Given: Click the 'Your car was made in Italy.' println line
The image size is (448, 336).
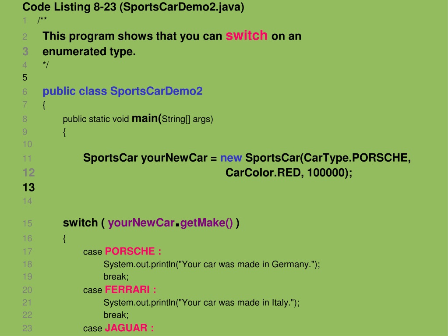Looking at the screenshot, I should [201, 303].
